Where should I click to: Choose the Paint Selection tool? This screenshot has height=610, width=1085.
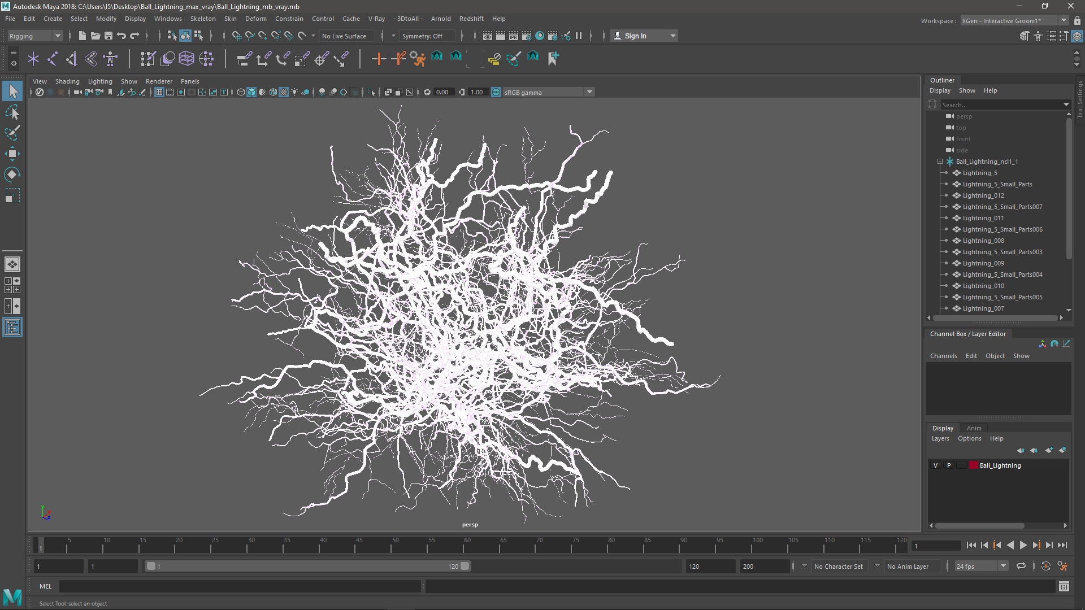pos(12,133)
